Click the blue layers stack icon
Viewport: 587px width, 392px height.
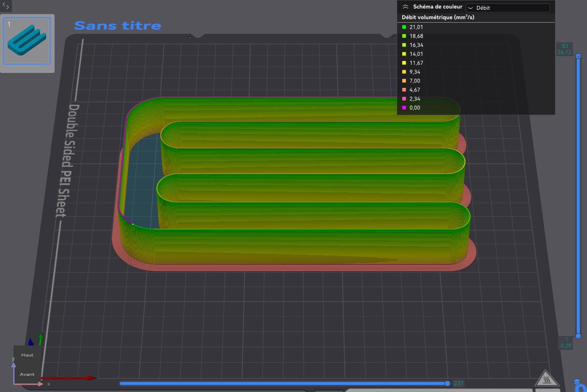pyautogui.click(x=577, y=382)
